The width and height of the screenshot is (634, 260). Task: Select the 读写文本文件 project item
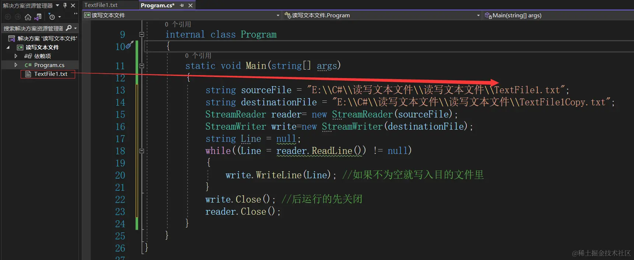tap(42, 47)
